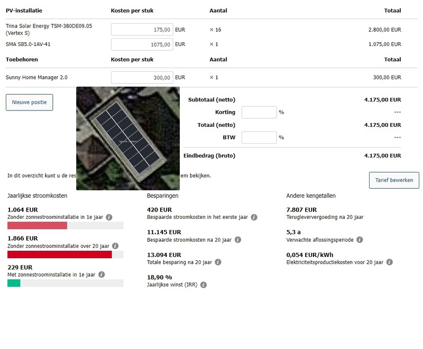The width and height of the screenshot is (423, 349).
Task: Show info for Bespaarde stroomkosten in het eerste jaar
Action: pyautogui.click(x=254, y=217)
